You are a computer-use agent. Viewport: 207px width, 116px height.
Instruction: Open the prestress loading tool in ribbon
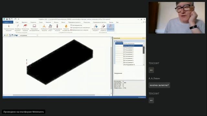80,28
